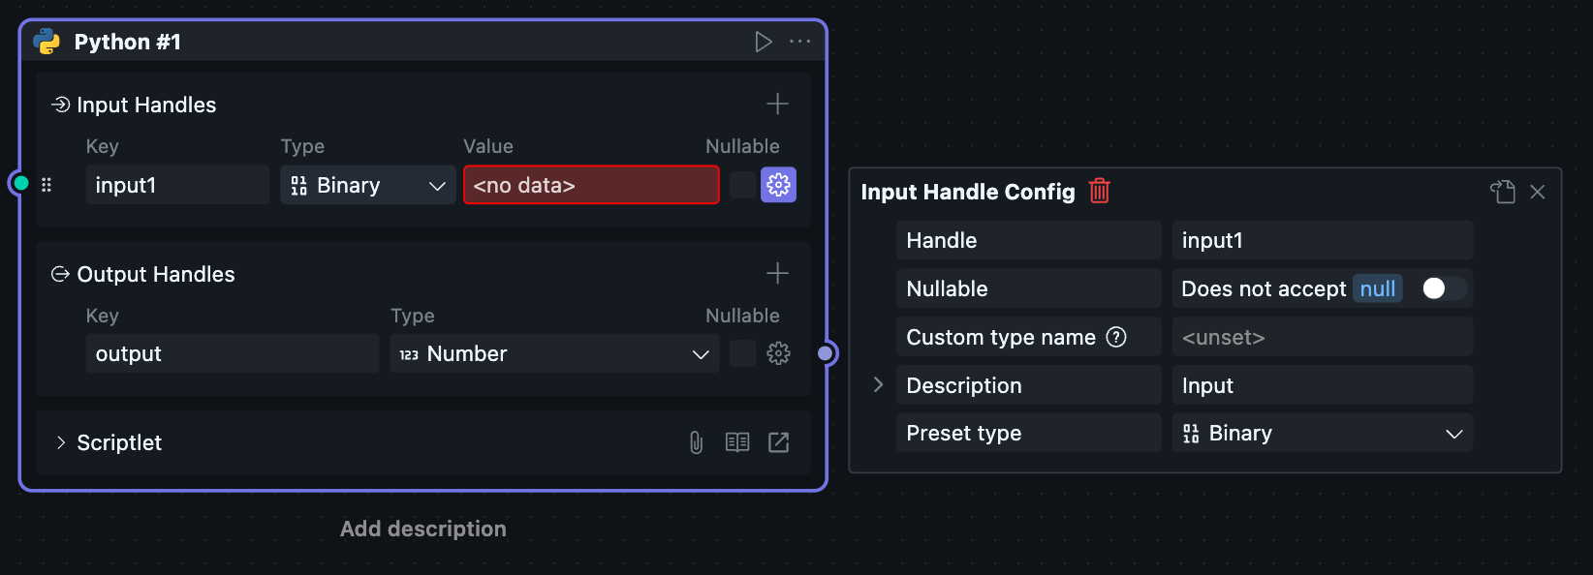This screenshot has width=1593, height=575.
Task: Add a new input handle
Action: pos(777,104)
